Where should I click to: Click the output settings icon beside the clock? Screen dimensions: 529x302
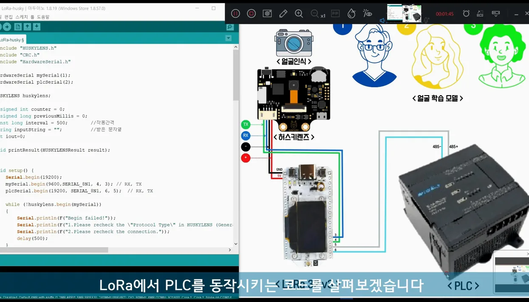[480, 14]
